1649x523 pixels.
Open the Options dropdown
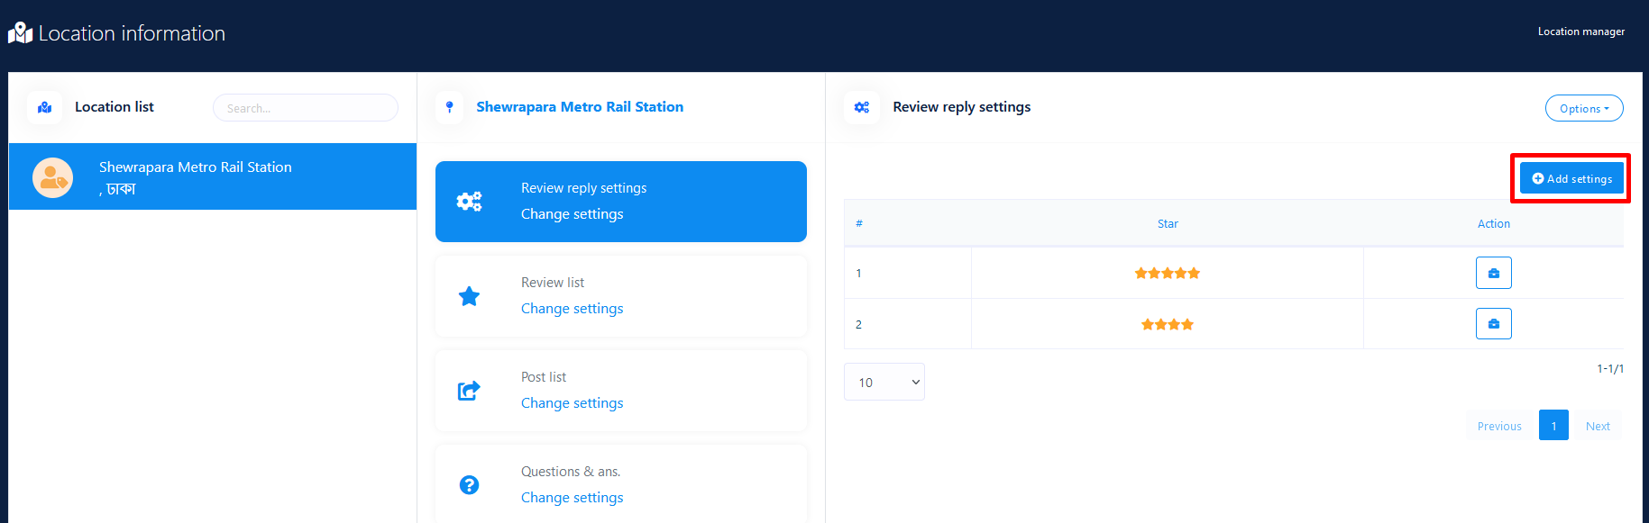tap(1583, 108)
